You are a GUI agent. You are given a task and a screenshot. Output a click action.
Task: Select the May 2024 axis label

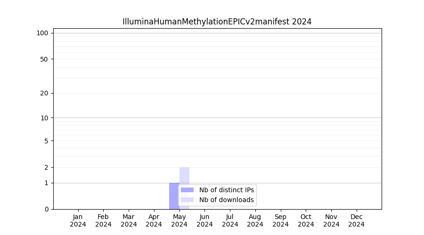click(179, 220)
